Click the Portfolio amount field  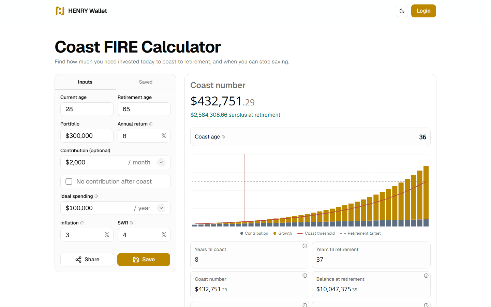(x=87, y=136)
